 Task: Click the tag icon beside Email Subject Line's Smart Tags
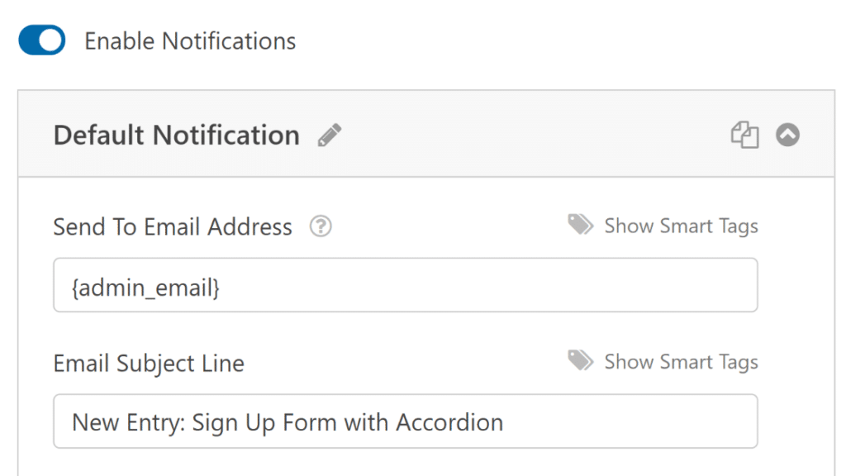(580, 361)
